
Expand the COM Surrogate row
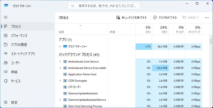(60, 81)
